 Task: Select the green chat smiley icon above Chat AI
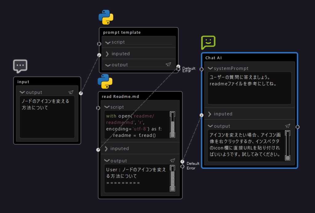208,42
